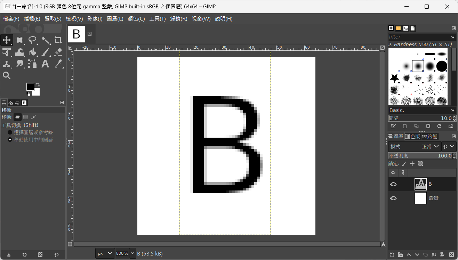Image resolution: width=458 pixels, height=260 pixels.
Task: Open the 濾鏡(R) menu
Action: [179, 19]
